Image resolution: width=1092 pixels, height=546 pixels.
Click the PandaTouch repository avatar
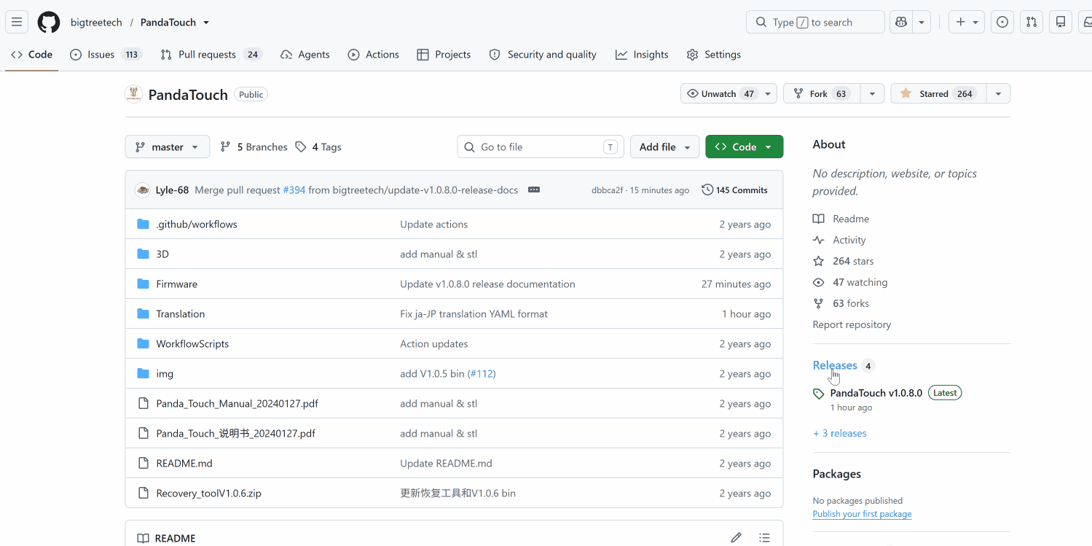click(x=133, y=94)
